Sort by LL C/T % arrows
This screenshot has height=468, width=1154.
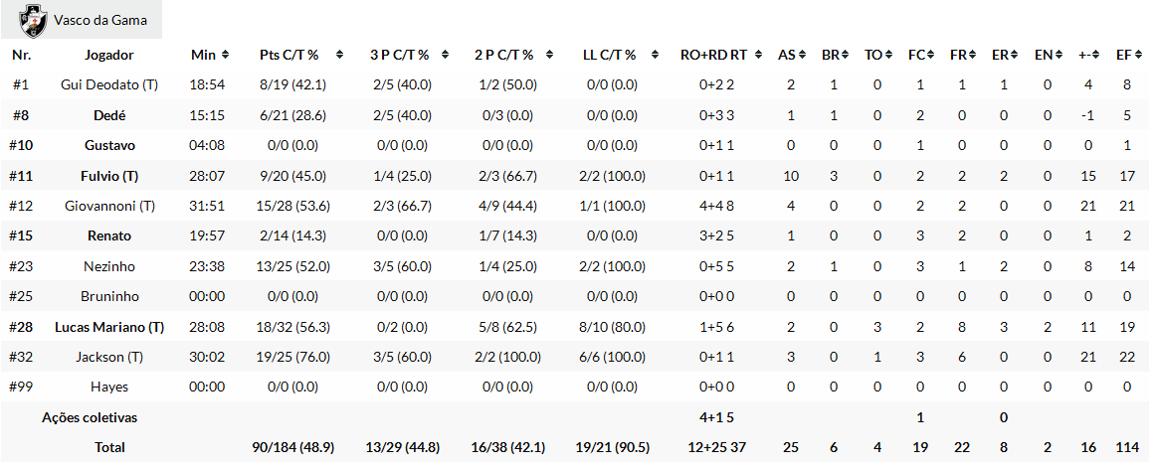(658, 55)
